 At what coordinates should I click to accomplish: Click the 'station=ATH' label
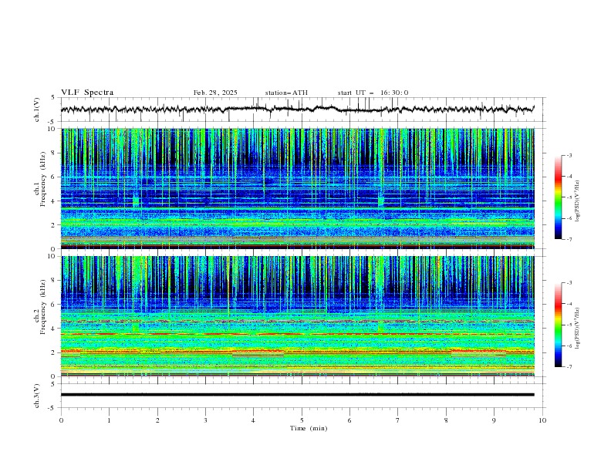point(286,93)
